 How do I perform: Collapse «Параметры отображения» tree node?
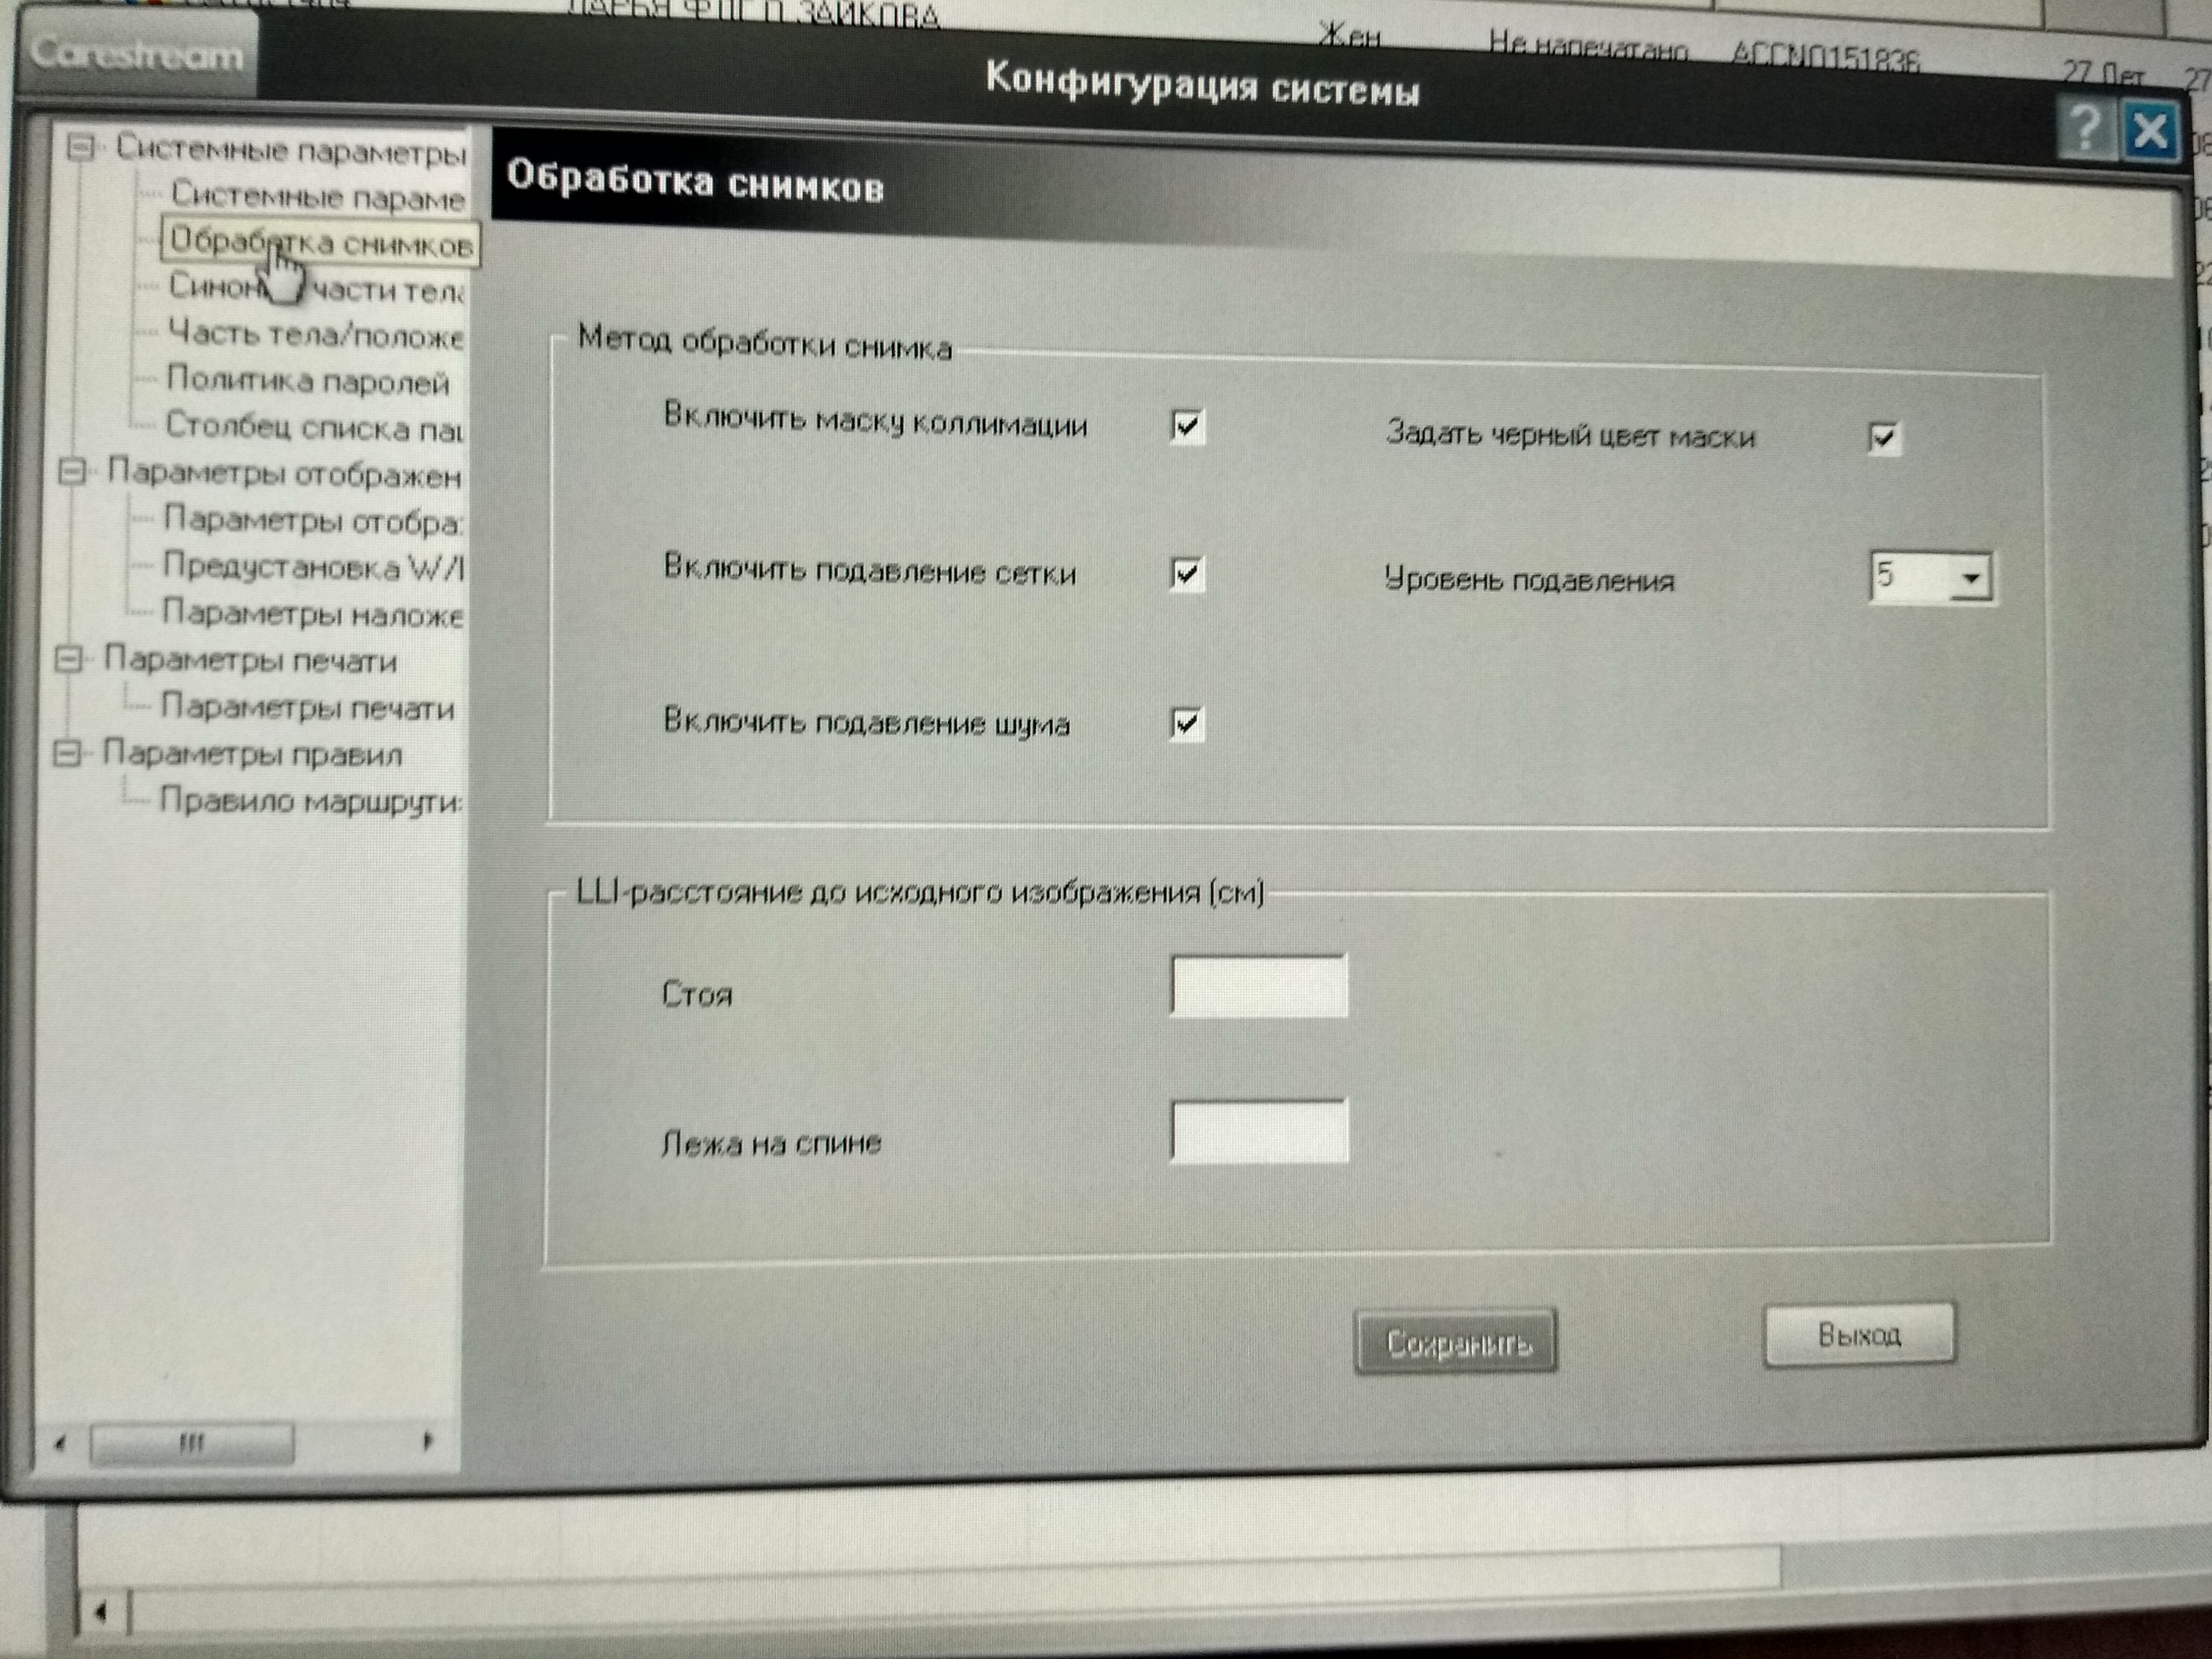click(x=72, y=471)
